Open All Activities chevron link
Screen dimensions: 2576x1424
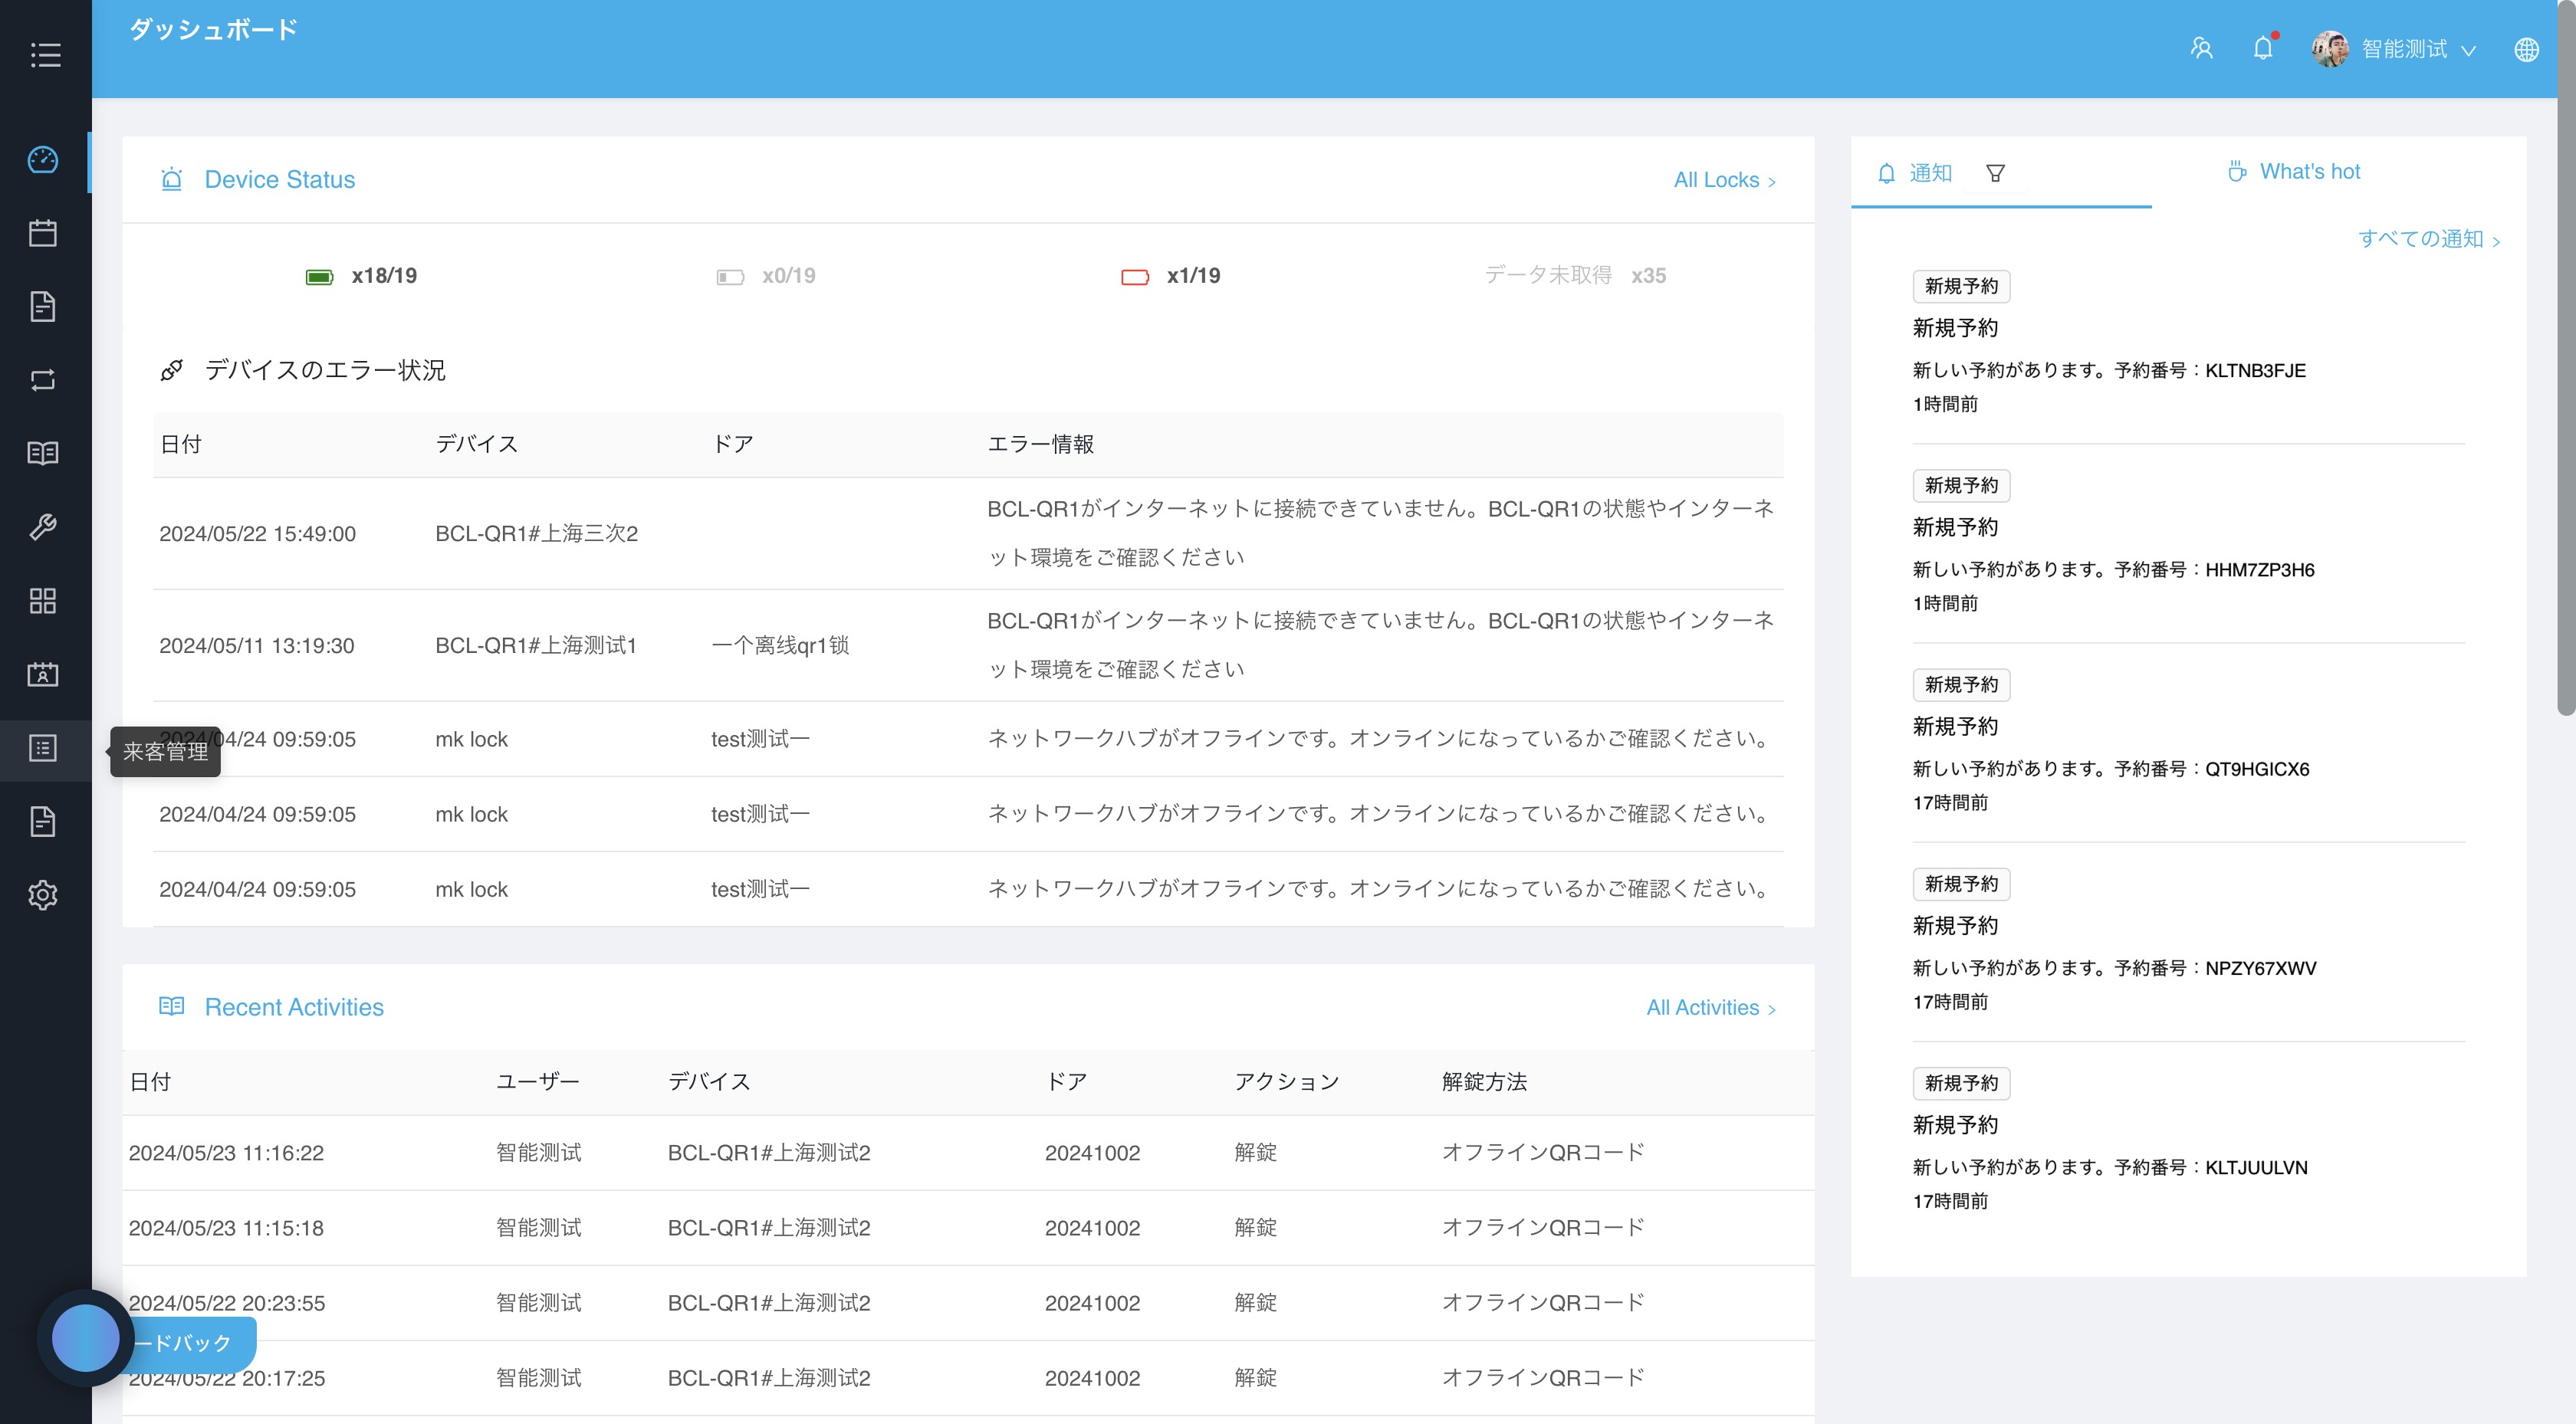tap(1710, 1008)
